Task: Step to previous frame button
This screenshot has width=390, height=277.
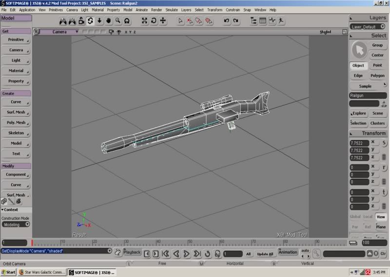Action: 147,254
